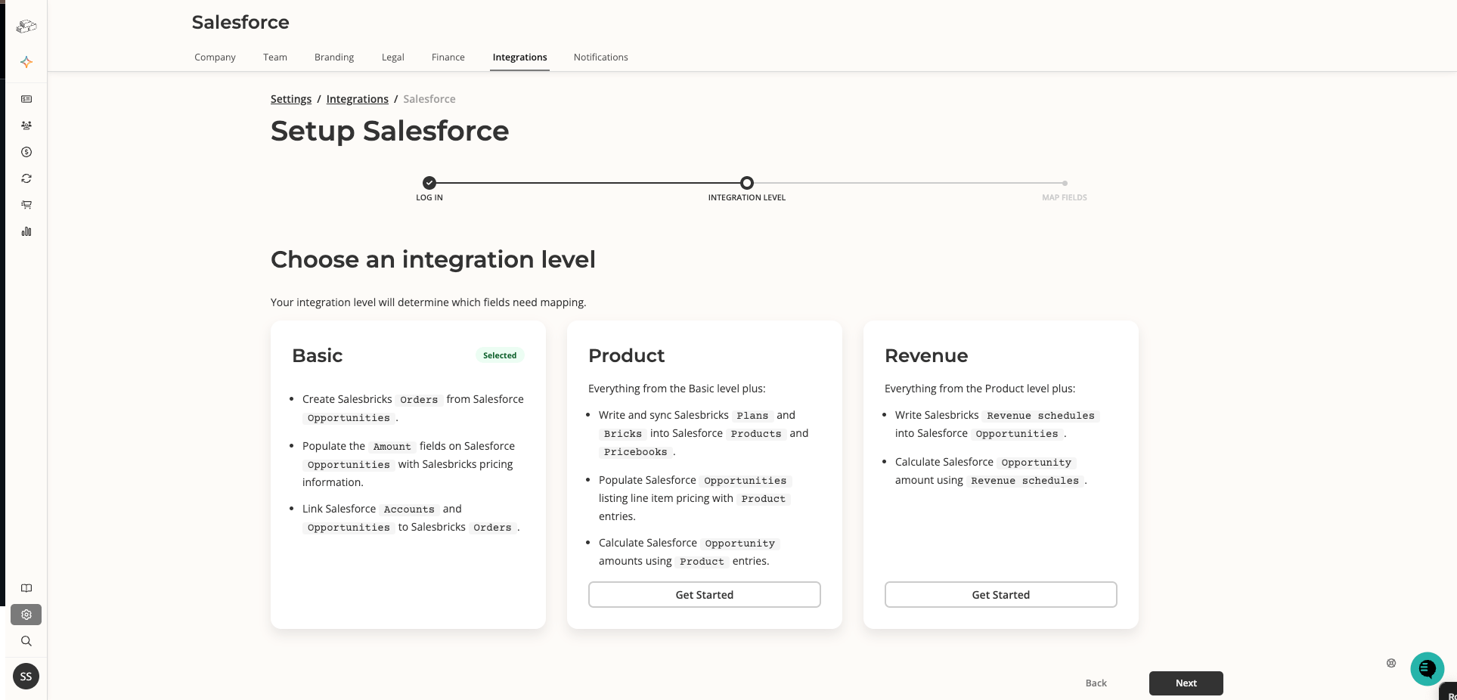Switch to the Company tab
Screen dimensions: 1457x700
tap(215, 57)
